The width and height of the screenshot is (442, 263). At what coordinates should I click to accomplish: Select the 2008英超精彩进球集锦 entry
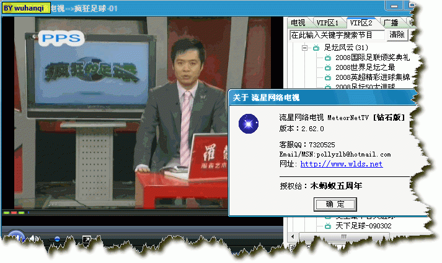coord(373,77)
